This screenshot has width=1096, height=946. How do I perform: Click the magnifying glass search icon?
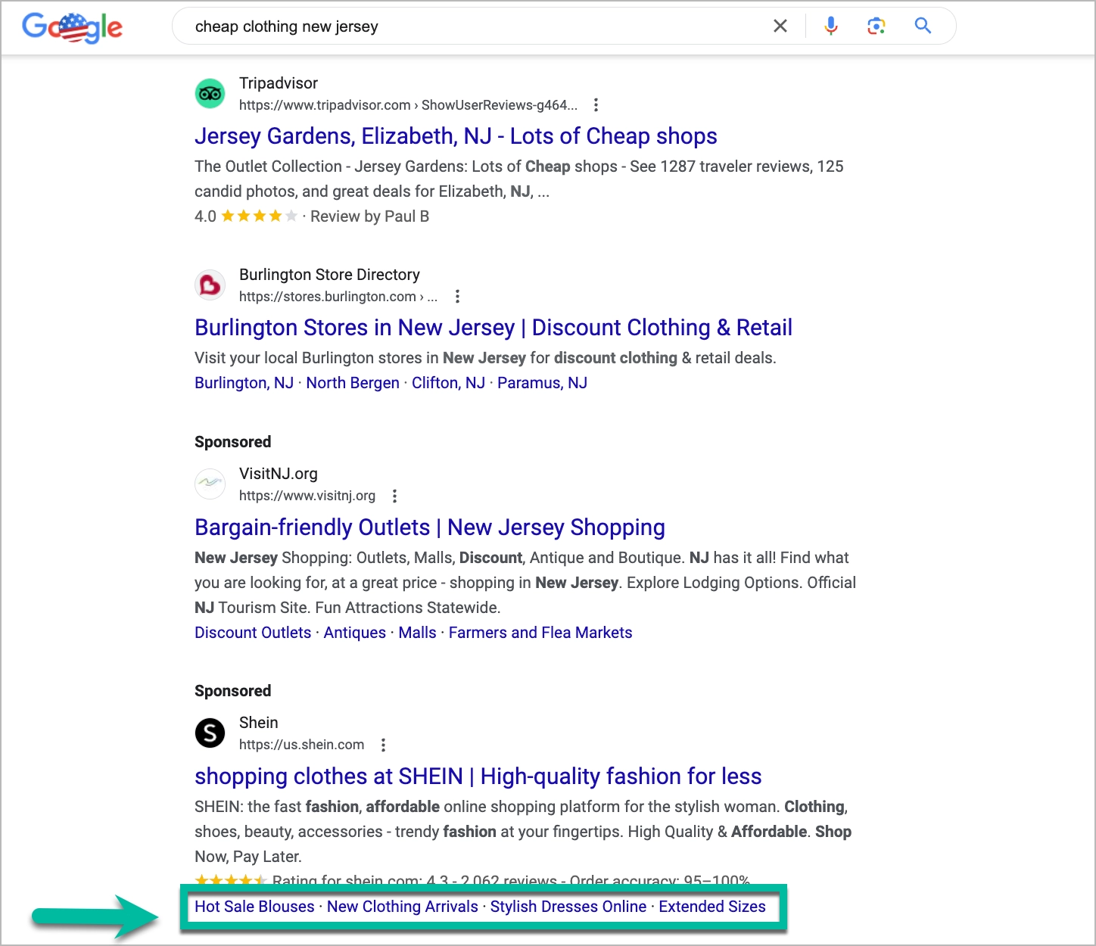click(923, 25)
